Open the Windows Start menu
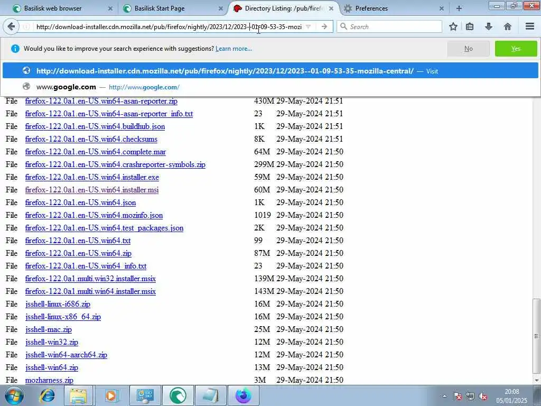Screen dimensions: 541x406 click(x=13, y=395)
